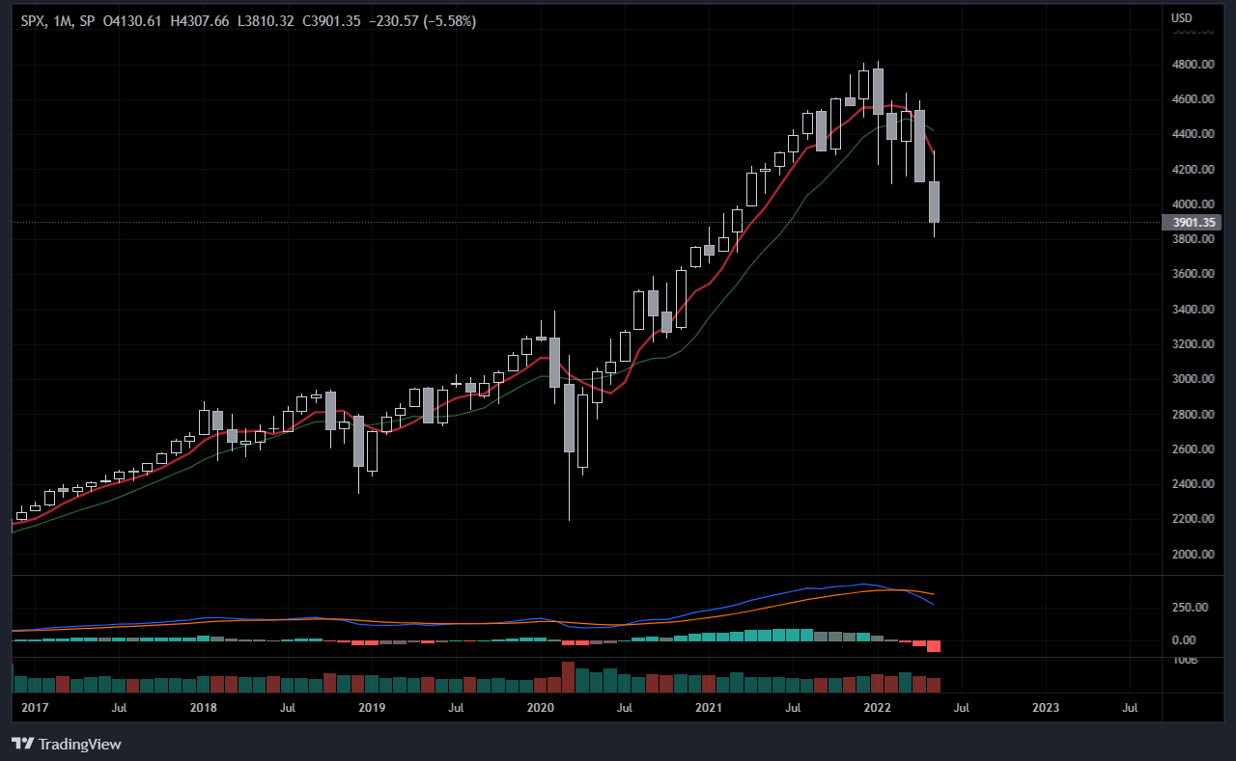Click the 3400.00 price axis label
The width and height of the screenshot is (1236, 761).
coord(1194,310)
